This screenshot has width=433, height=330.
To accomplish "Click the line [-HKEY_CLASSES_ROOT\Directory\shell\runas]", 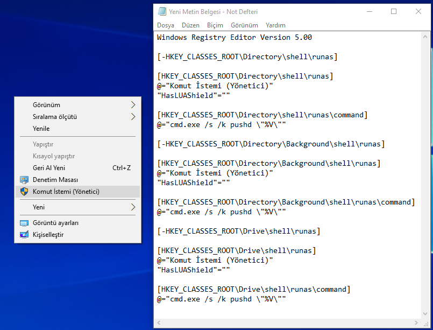I will coord(247,57).
